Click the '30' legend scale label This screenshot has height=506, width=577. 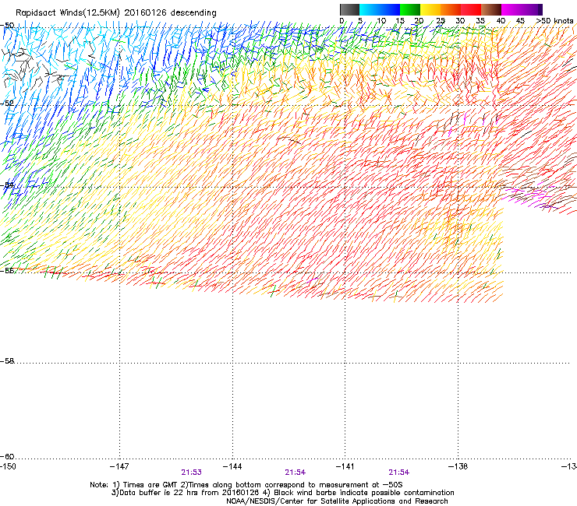tap(460, 21)
